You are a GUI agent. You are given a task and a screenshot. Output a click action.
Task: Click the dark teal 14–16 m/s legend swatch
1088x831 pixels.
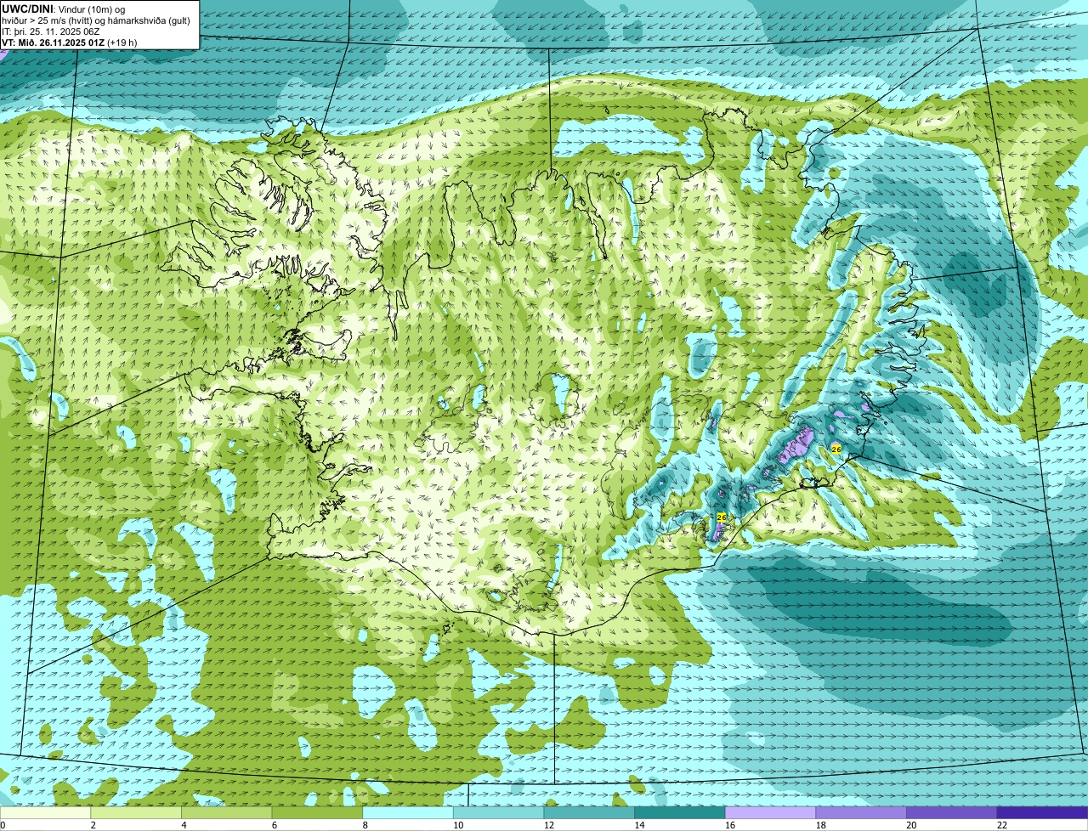[680, 812]
